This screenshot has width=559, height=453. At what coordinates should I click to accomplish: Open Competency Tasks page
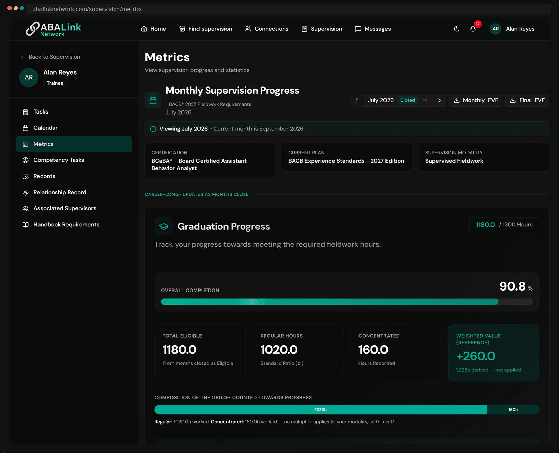(74, 160)
